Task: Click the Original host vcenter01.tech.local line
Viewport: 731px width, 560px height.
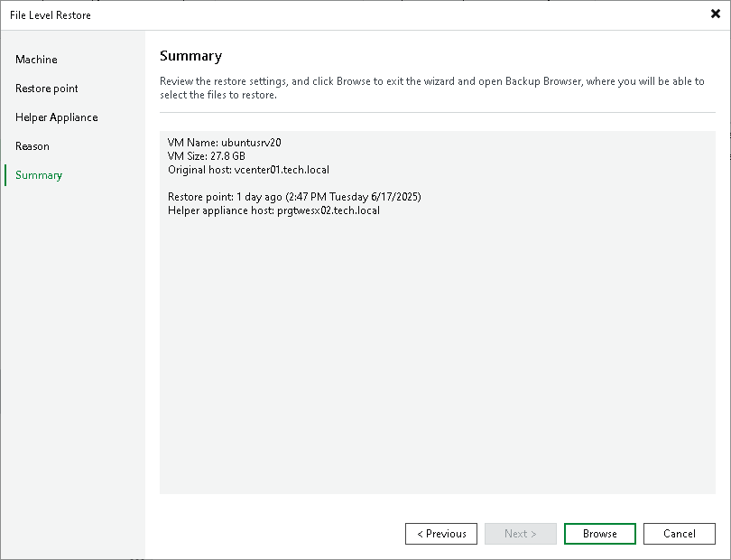Action: point(248,170)
